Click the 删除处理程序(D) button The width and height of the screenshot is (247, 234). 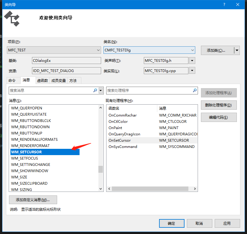point(219,105)
